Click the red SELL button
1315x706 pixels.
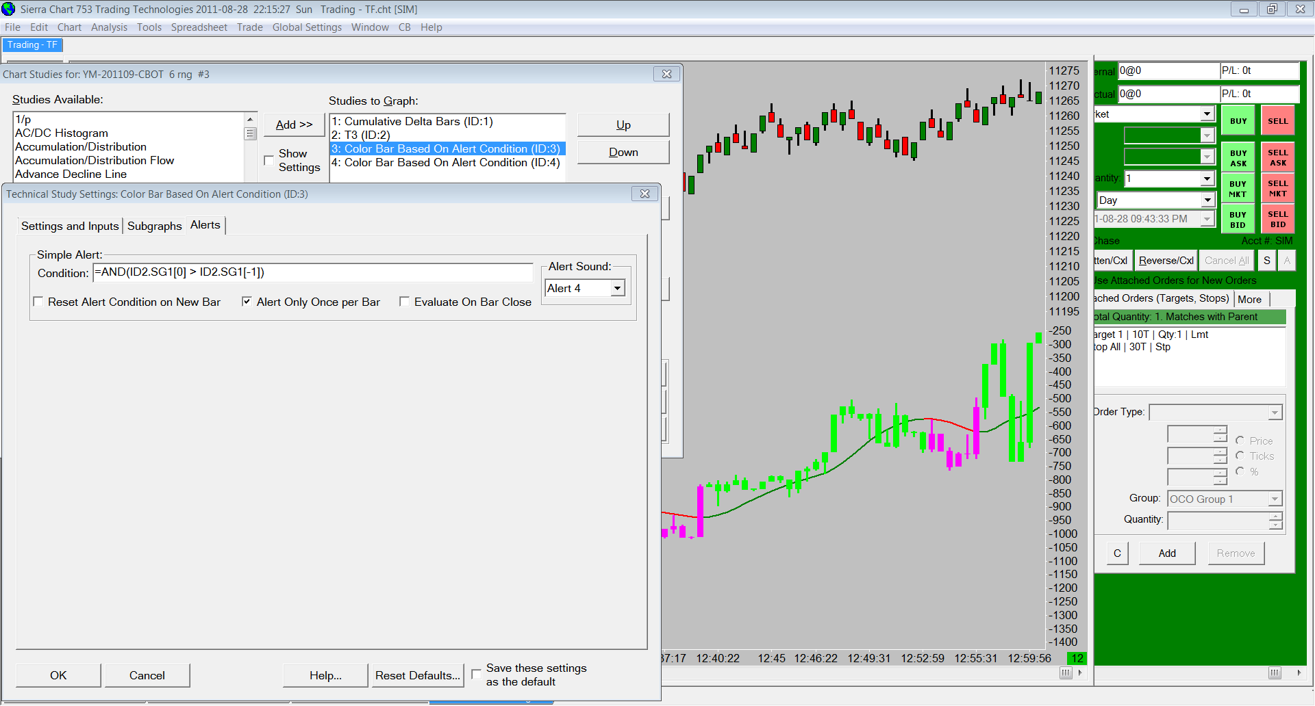click(1277, 121)
